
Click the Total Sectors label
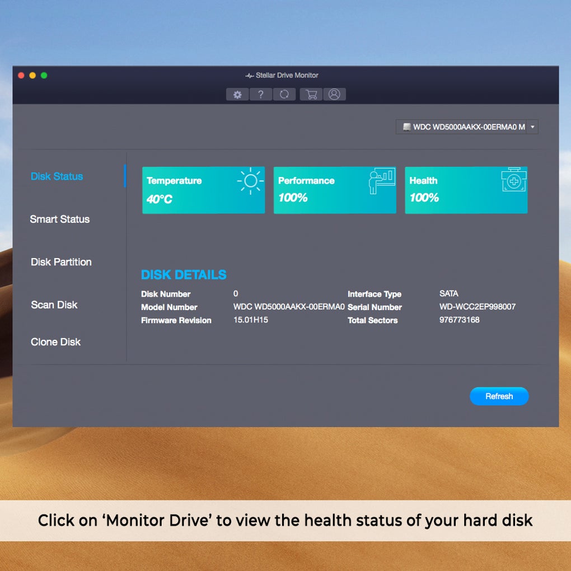pos(372,320)
